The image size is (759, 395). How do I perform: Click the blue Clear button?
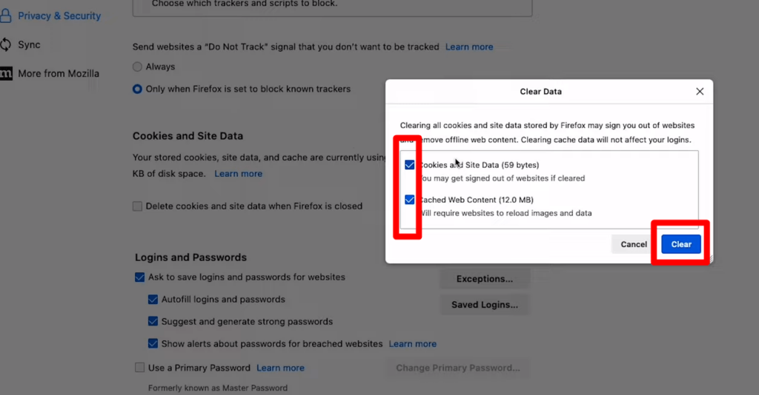[x=680, y=244]
